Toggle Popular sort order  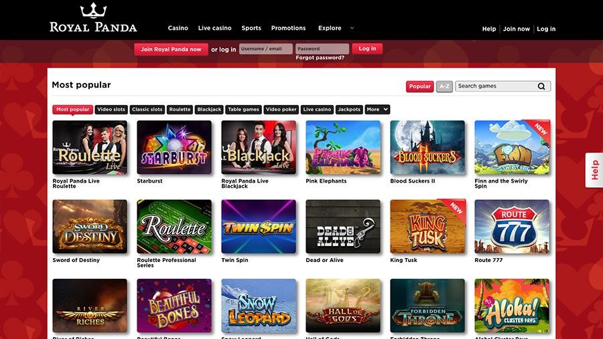(419, 86)
